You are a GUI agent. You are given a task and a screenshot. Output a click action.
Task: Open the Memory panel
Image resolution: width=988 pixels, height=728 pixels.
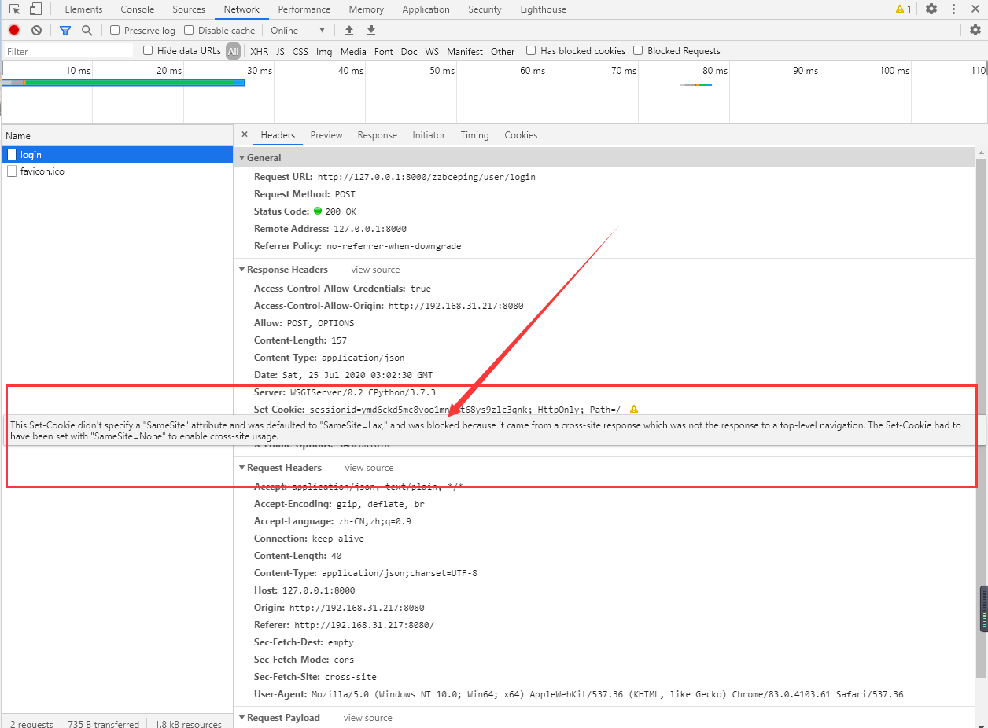coord(367,9)
